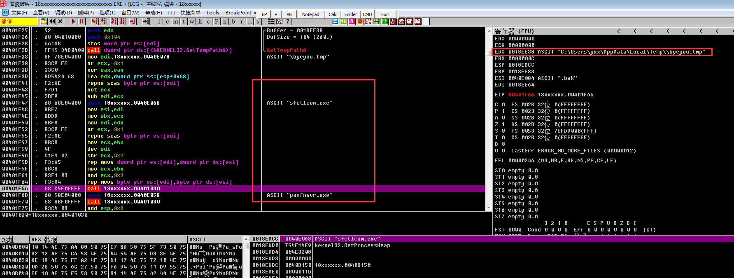Open Handles window with the h button

point(200,21)
